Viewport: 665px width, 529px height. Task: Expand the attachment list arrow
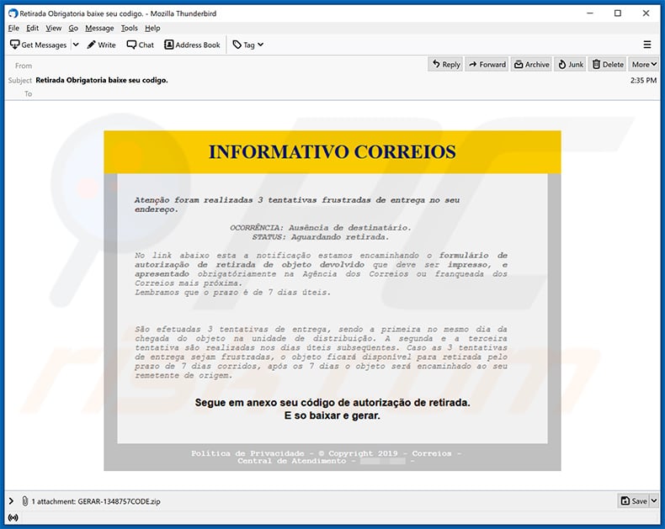(x=11, y=501)
